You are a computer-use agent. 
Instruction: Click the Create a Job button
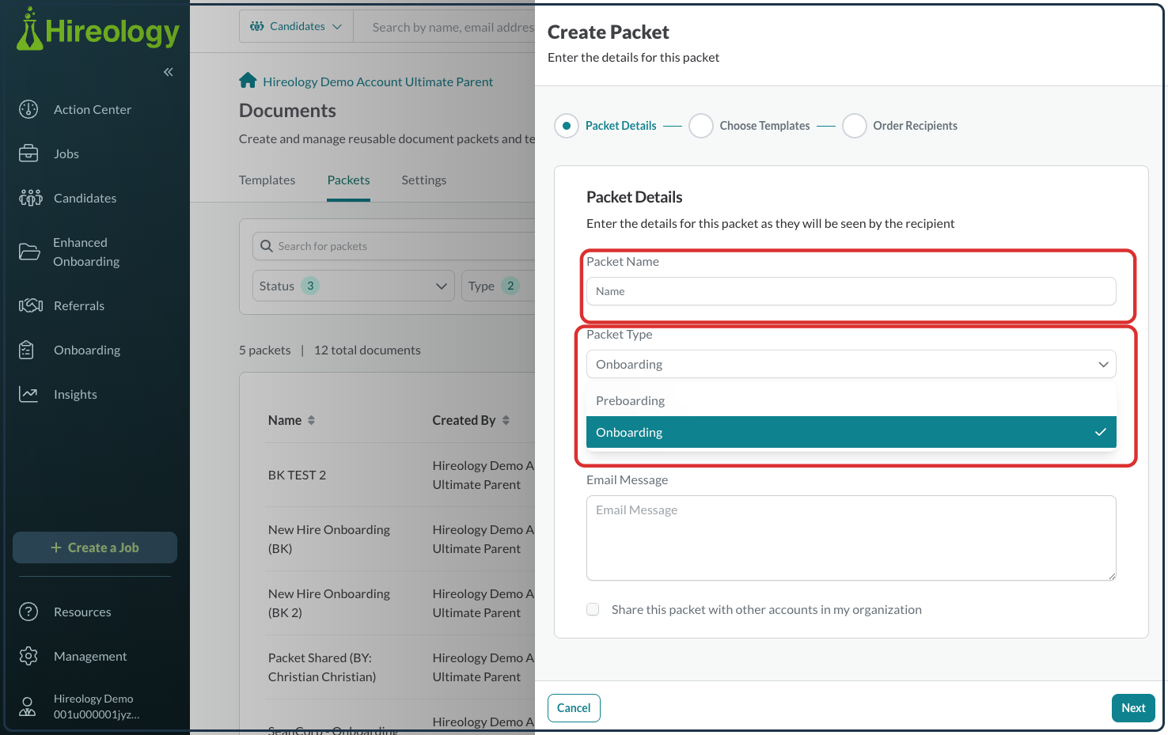click(x=95, y=547)
